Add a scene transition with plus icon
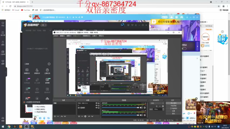 [x=157, y=106]
